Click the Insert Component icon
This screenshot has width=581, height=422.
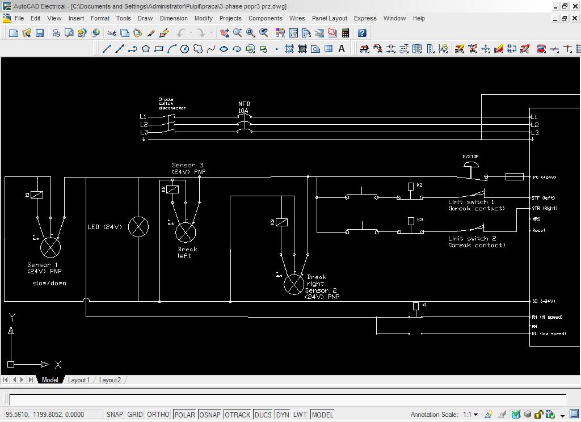coord(364,49)
